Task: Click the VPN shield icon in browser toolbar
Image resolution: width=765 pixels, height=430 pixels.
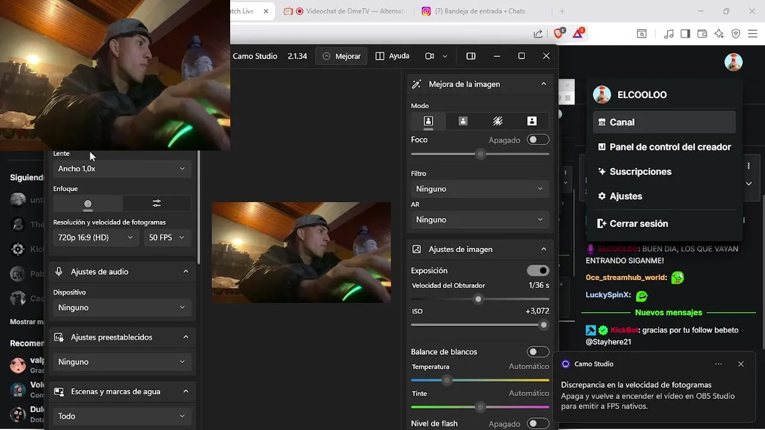Action: point(736,34)
